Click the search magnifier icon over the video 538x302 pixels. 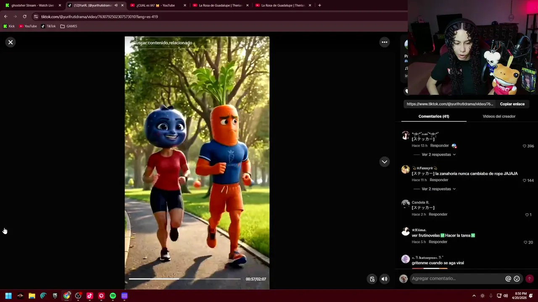point(259,43)
